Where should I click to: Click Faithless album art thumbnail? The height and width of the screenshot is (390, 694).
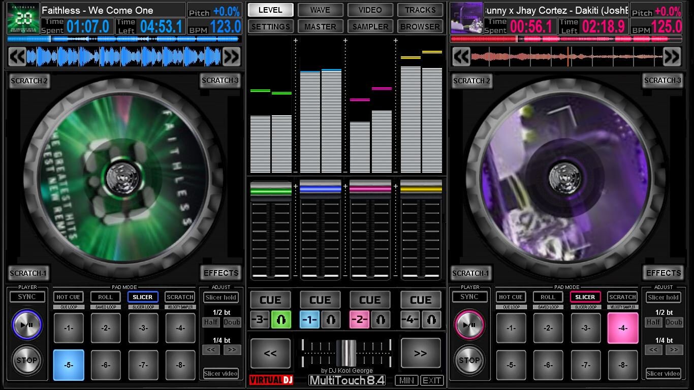[23, 18]
